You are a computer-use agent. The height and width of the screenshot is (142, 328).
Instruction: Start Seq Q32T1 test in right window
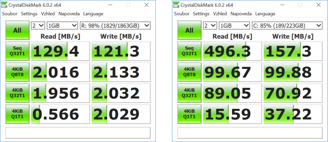point(189,51)
